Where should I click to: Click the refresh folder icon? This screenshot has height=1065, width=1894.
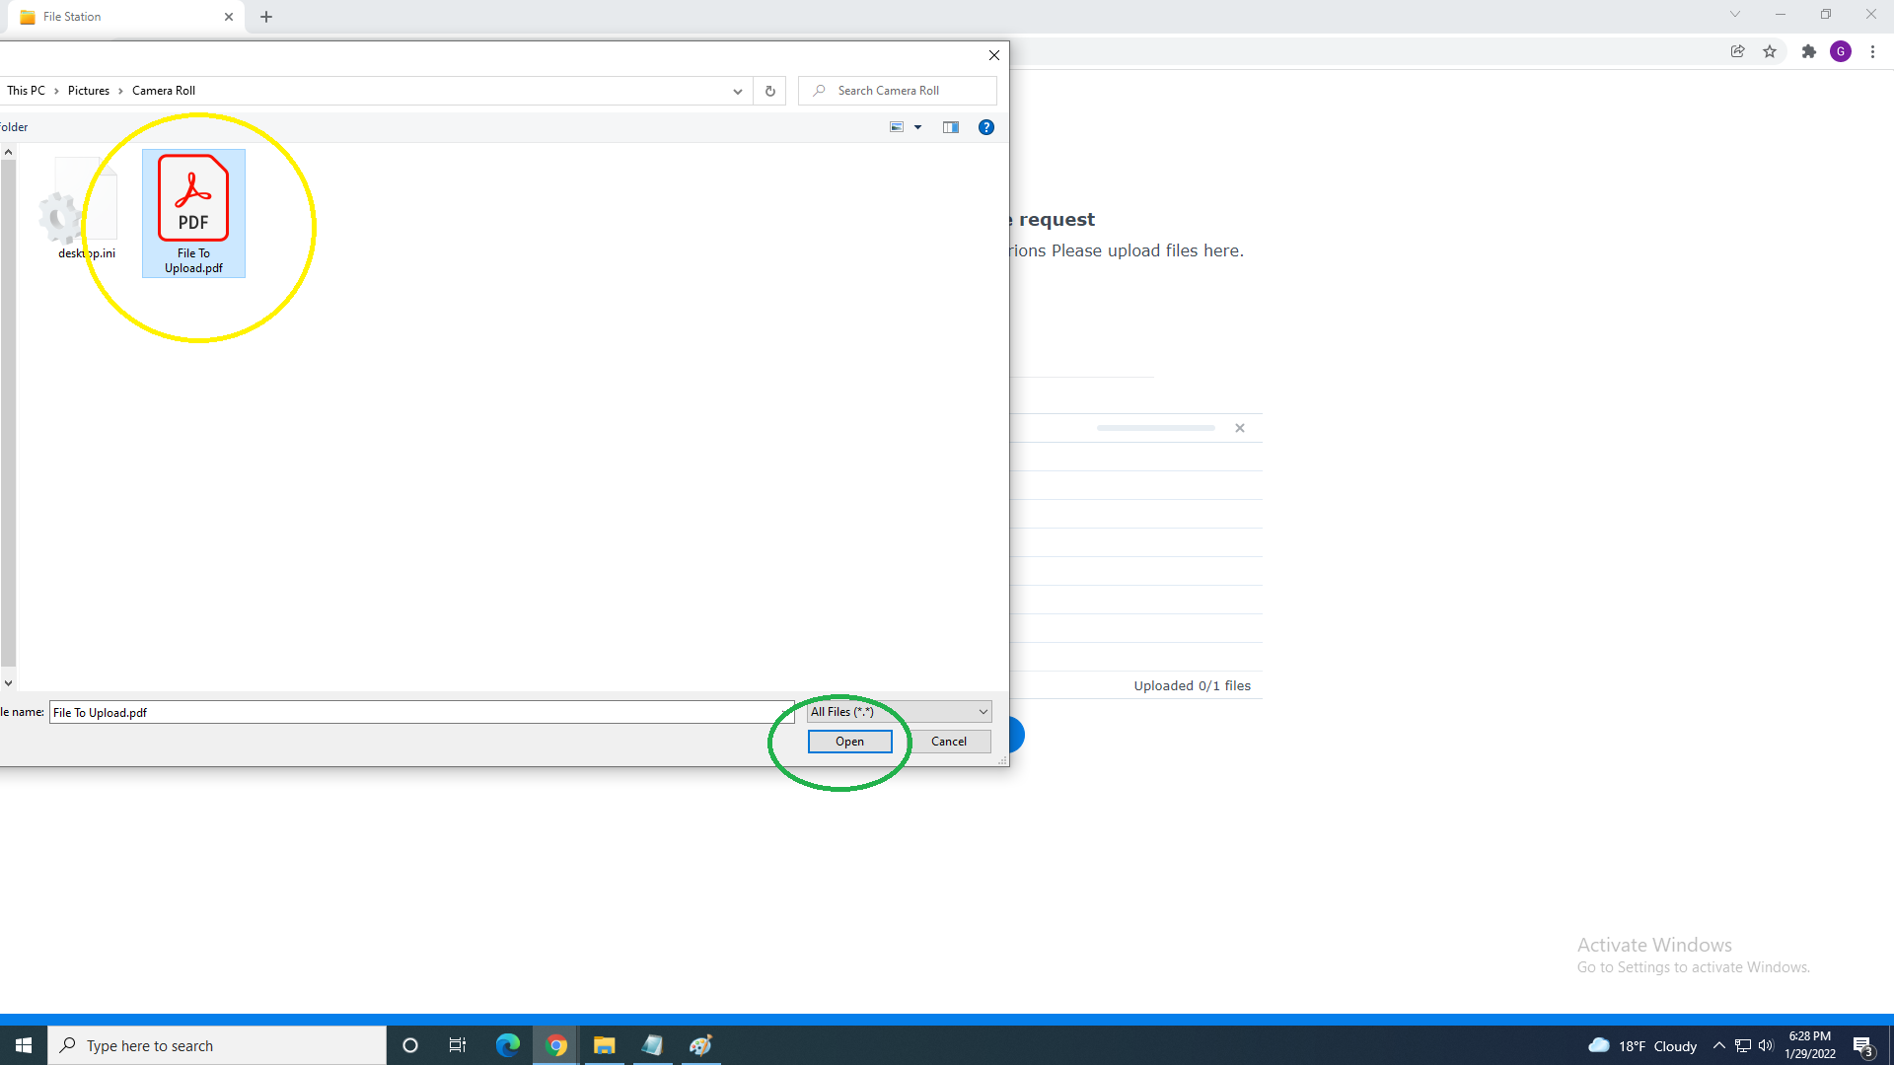770,91
